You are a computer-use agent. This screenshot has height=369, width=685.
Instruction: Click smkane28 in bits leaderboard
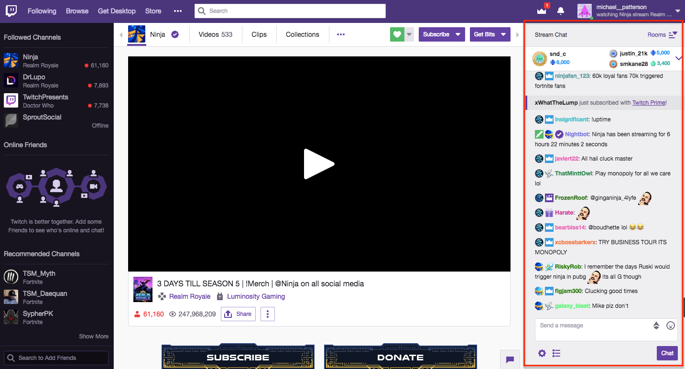click(634, 64)
